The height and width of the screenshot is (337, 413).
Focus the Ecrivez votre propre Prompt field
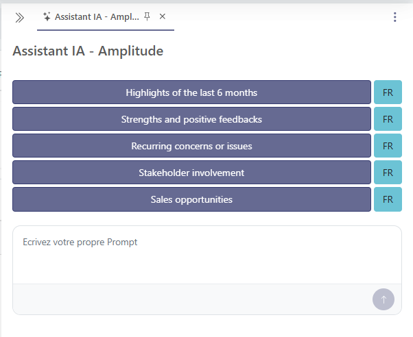(206, 255)
